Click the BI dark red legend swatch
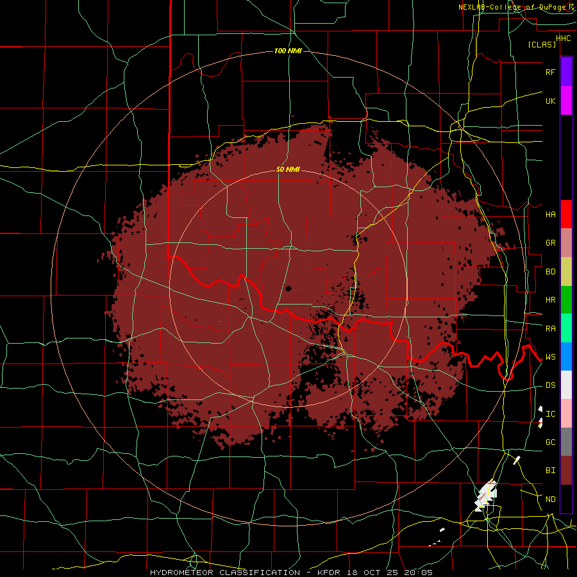Viewport: 577px width, 577px height. click(566, 471)
